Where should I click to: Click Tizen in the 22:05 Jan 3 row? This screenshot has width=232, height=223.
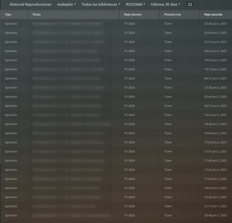(x=168, y=33)
